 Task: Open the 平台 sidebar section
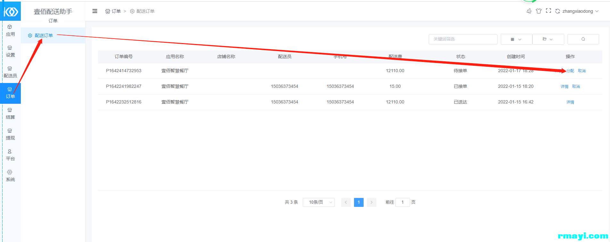[10, 155]
